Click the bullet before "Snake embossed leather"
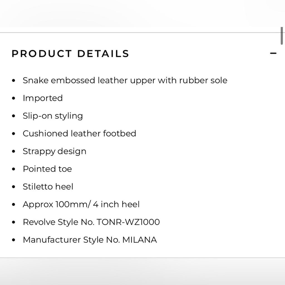This screenshot has width=285, height=285. tap(14, 81)
